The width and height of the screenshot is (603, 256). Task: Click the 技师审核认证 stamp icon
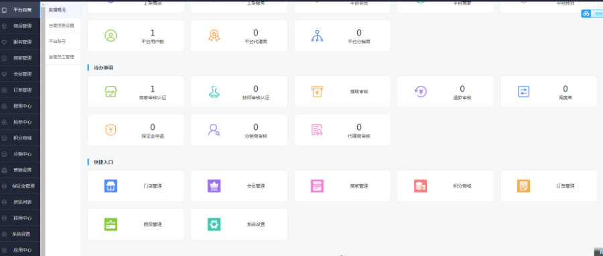[214, 92]
